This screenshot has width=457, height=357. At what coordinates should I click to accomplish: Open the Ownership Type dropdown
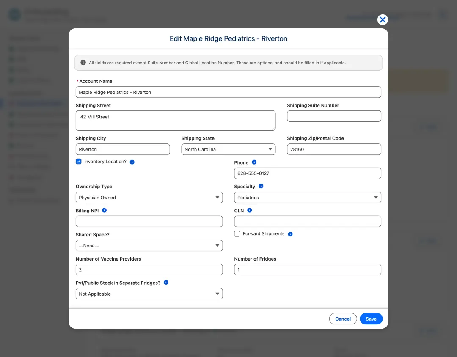(x=149, y=197)
